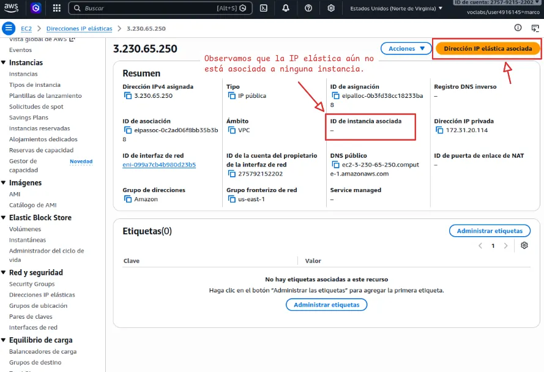Viewport: 544px width, 372px height.
Task: Copy the assigned IPv4 address 3.230.65.250
Action: tap(128, 95)
